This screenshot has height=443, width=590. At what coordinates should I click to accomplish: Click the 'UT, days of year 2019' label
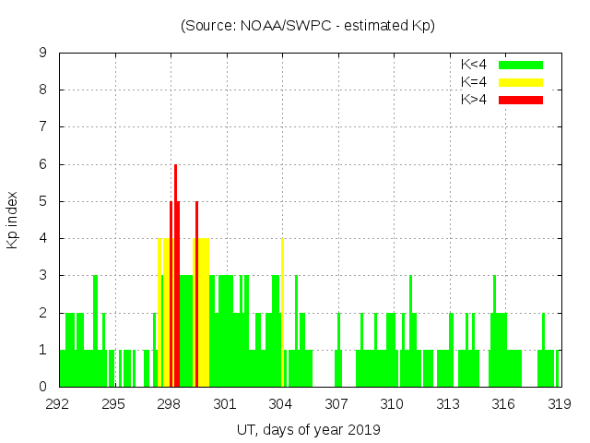308,429
